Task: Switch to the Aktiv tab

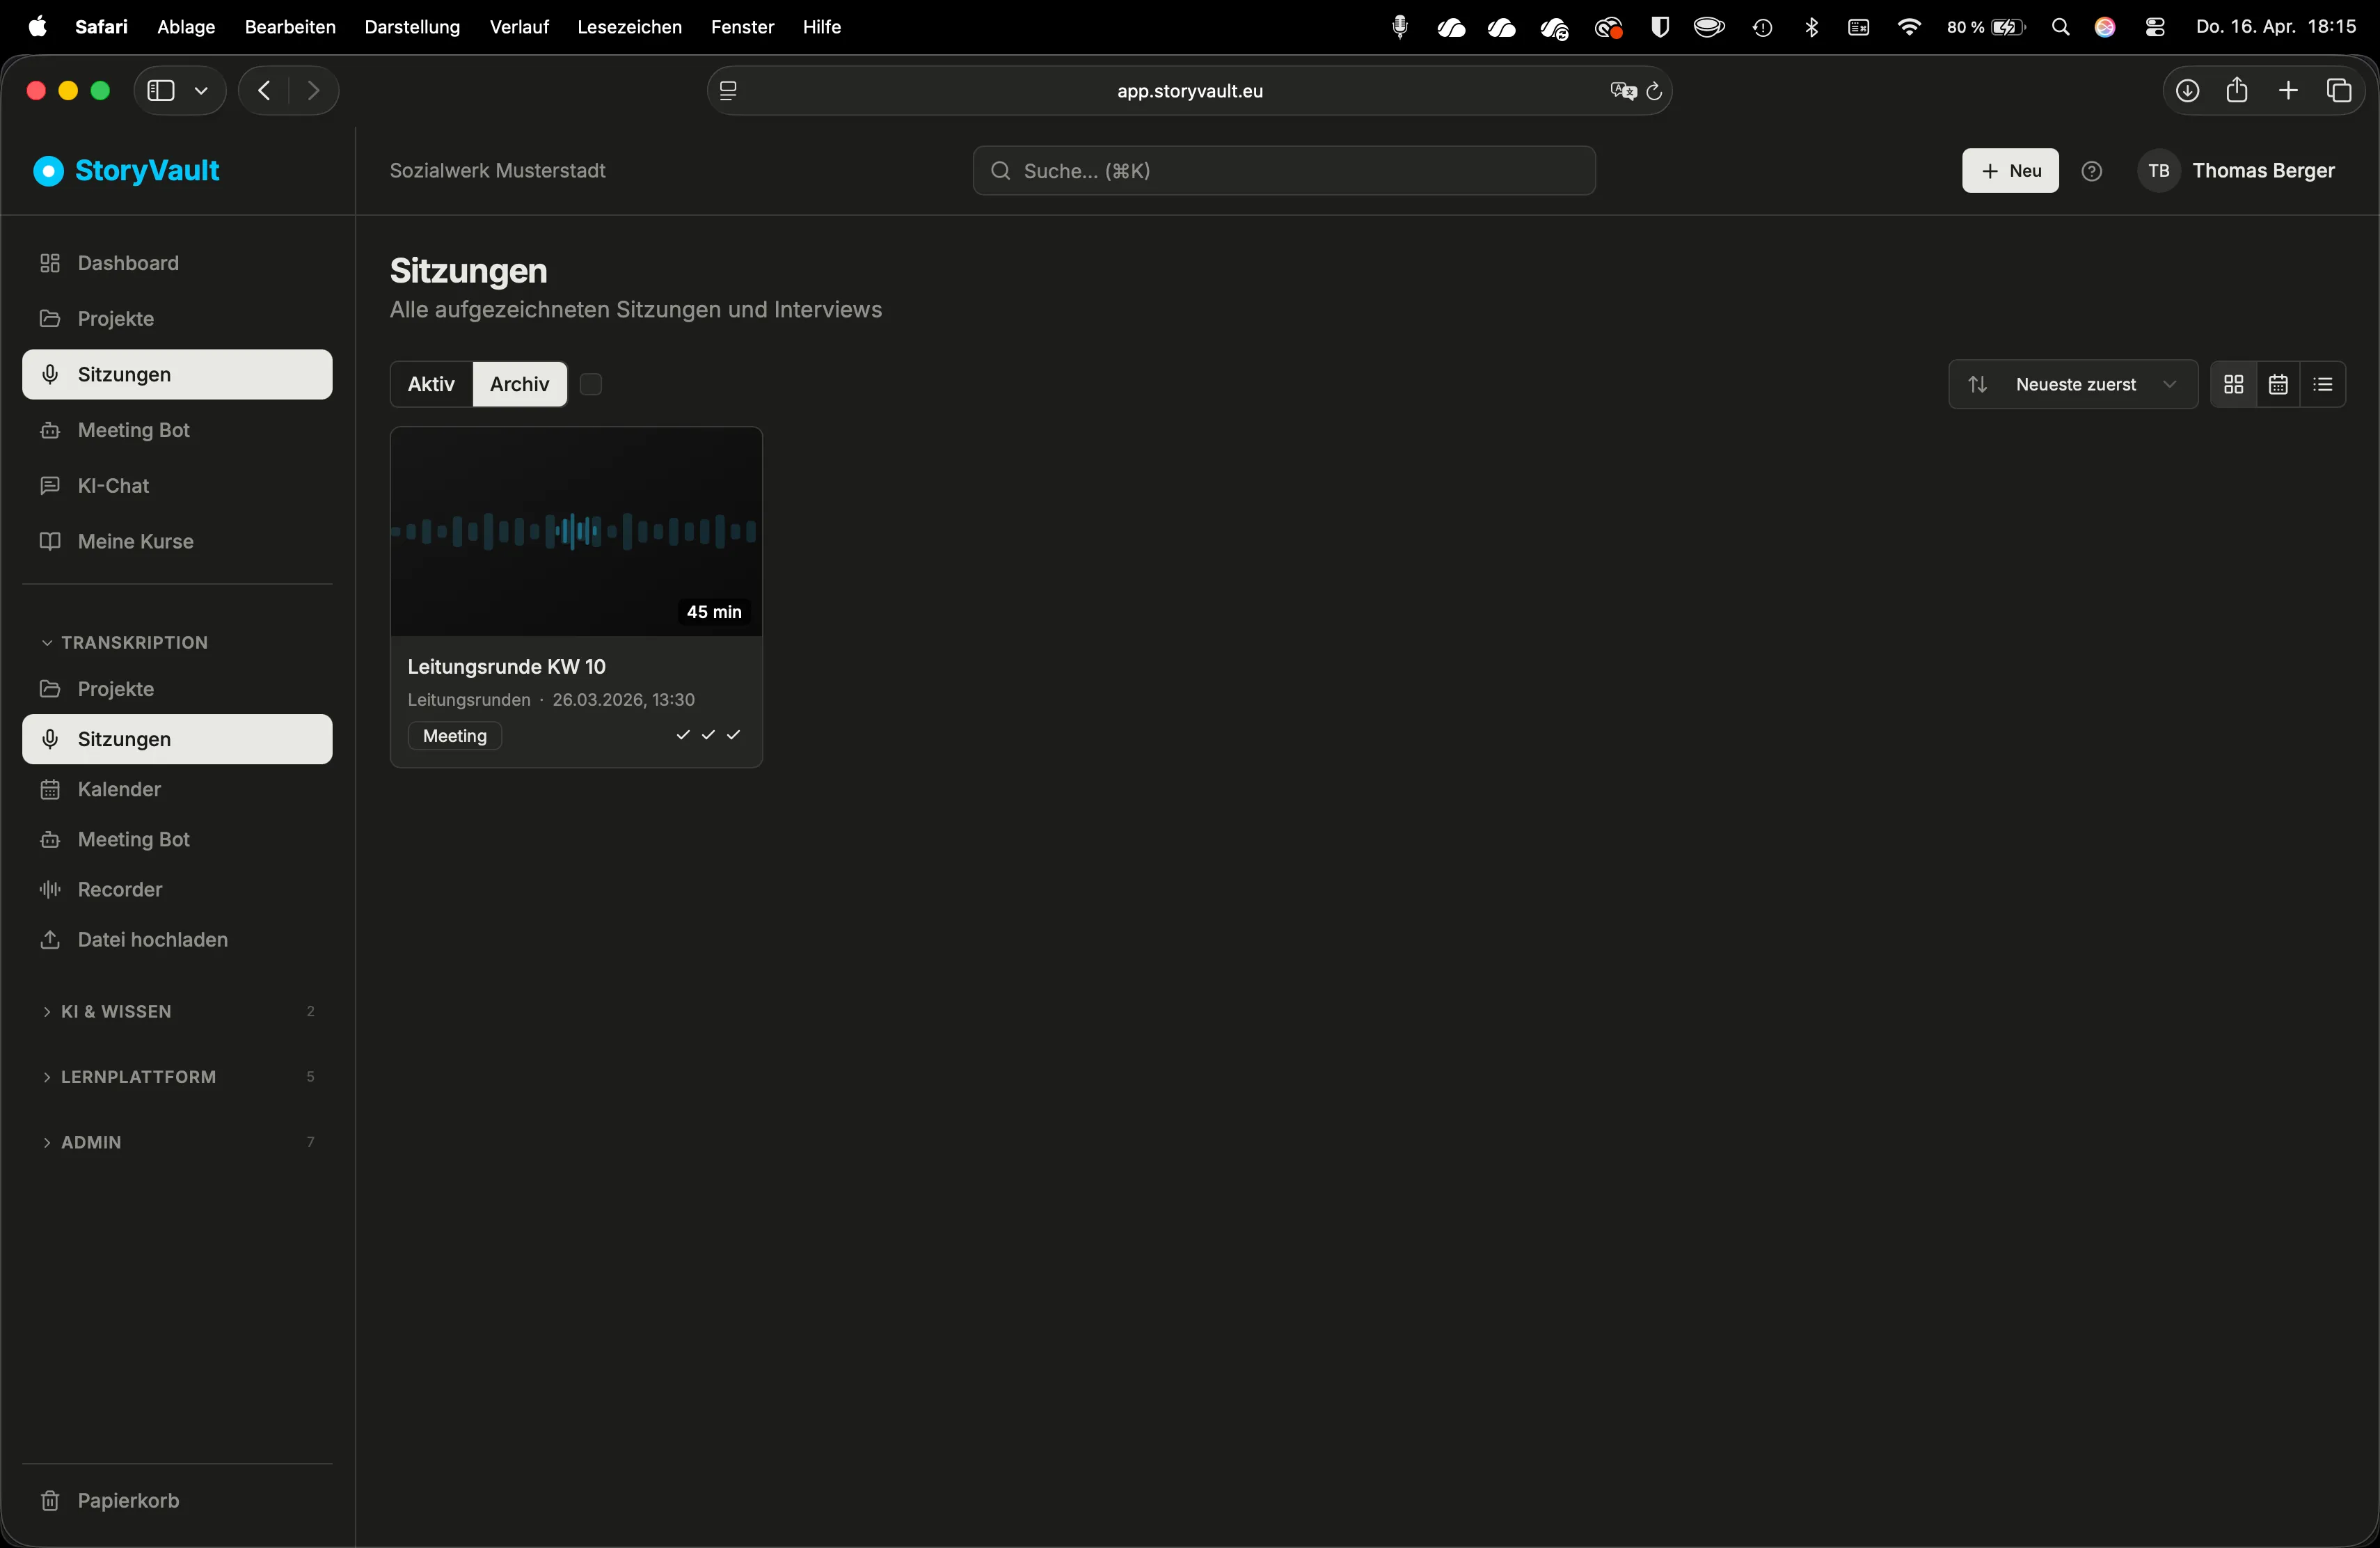Action: (x=431, y=384)
